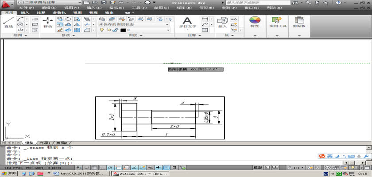Open annotation scale 1:1 dropdown
The height and width of the screenshot is (177, 372).
tap(297, 168)
